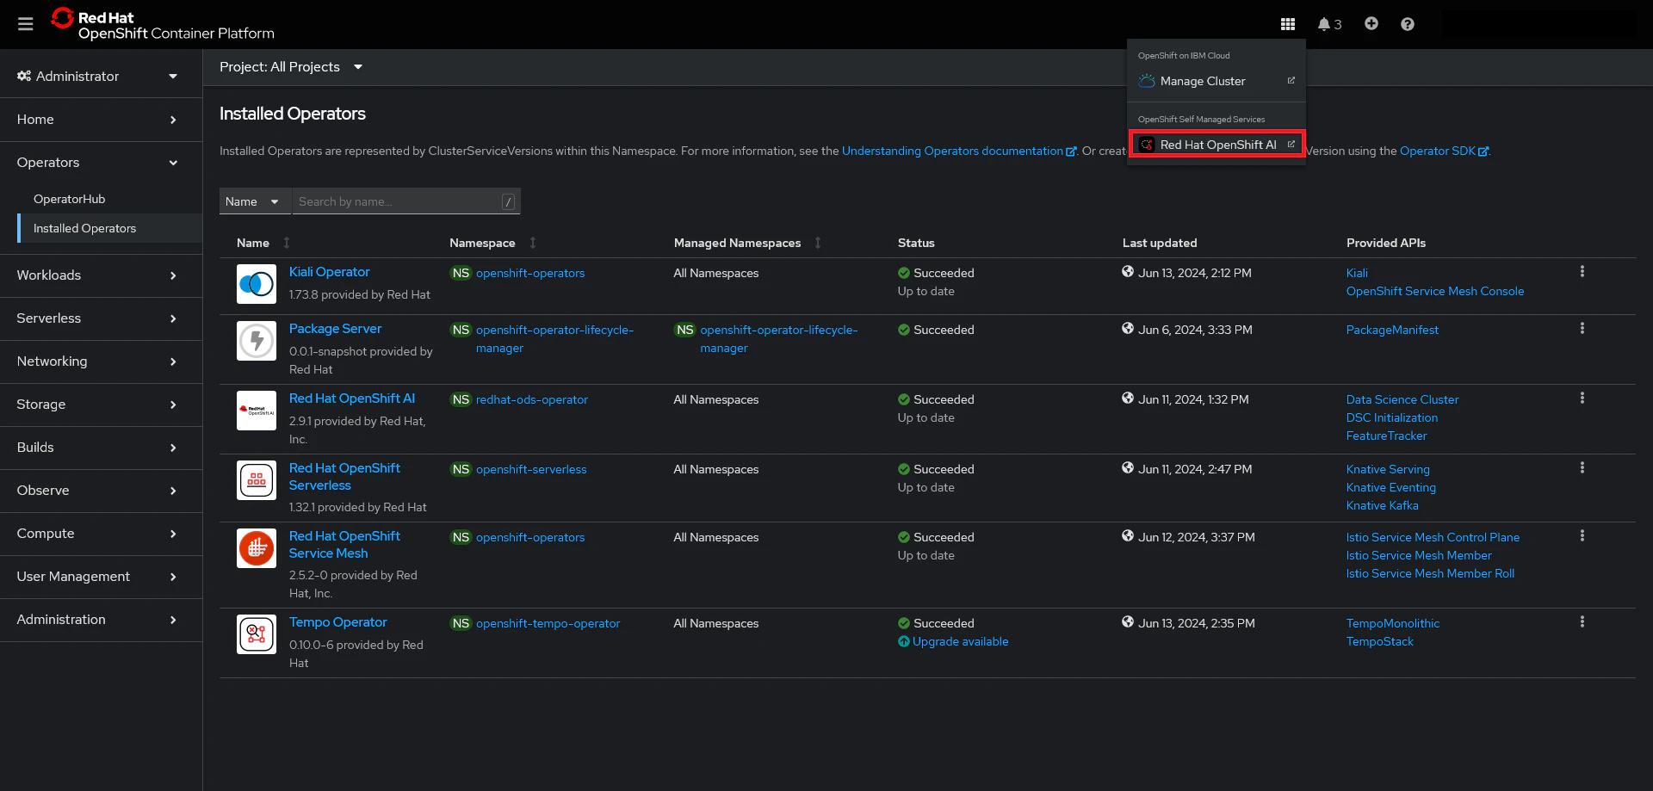Open the PackageManifest API link
Image resolution: width=1653 pixels, height=791 pixels.
click(1392, 330)
